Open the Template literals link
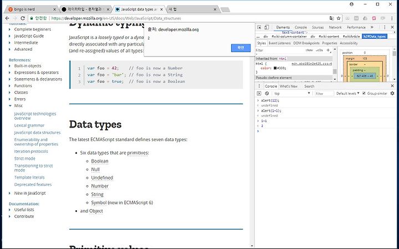Image resolution: width=399 pixels, height=249 pixels. point(29,177)
